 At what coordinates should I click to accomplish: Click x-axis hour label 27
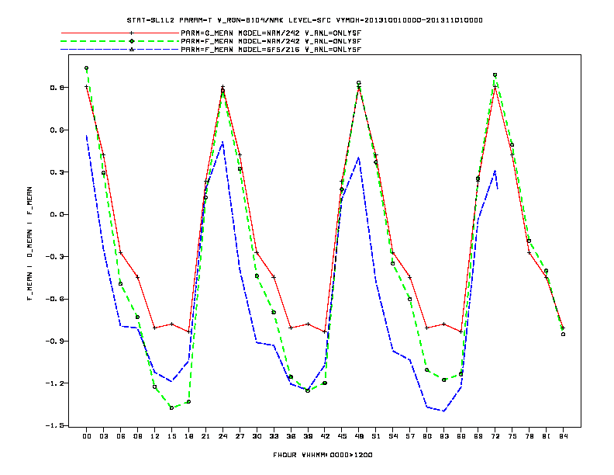coord(240,436)
